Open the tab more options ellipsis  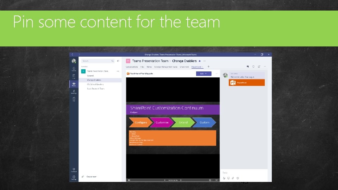coord(265,66)
